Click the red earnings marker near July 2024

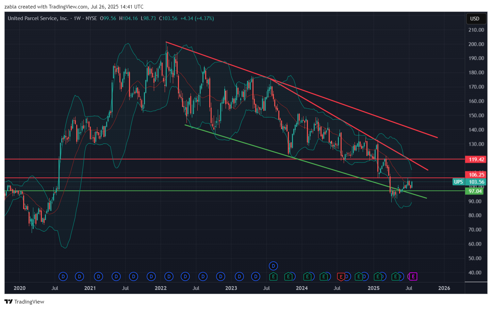341,277
